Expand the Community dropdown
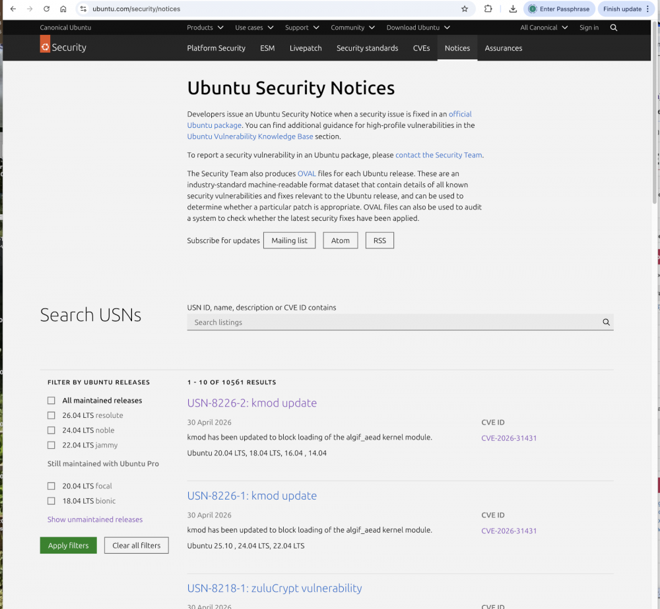Screen dimensions: 660x609 [x=352, y=28]
